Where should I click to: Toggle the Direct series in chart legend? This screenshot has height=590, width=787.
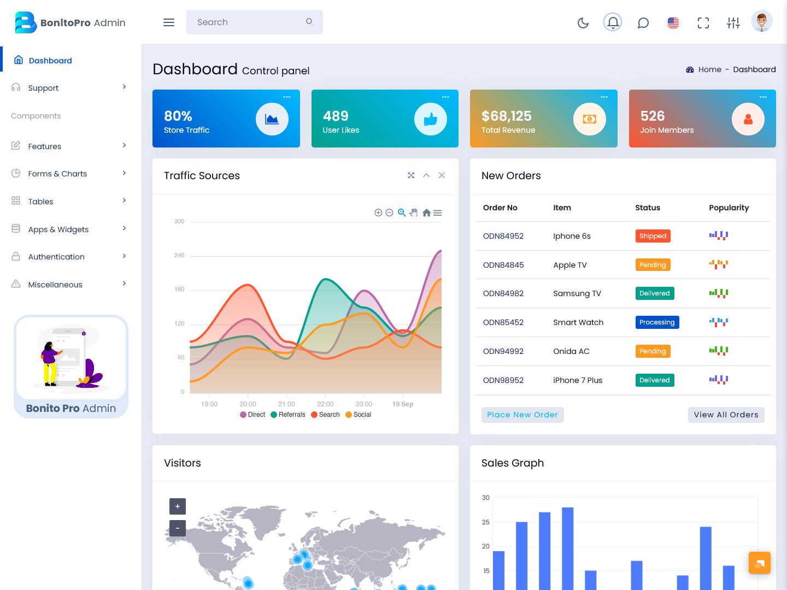252,414
